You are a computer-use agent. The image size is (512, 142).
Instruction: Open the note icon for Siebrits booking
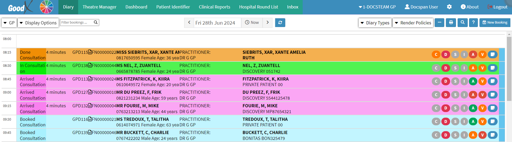click(493, 55)
